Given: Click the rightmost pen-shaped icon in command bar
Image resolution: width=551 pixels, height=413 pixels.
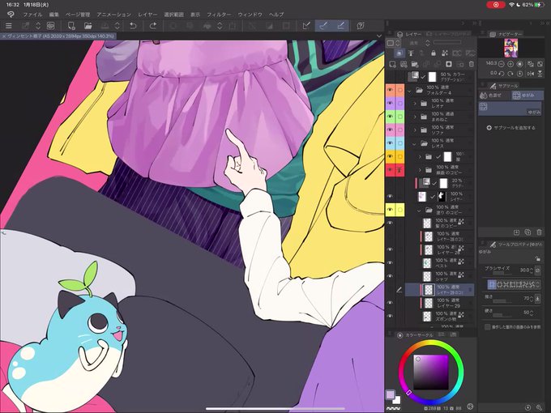Looking at the screenshot, I should (340, 26).
